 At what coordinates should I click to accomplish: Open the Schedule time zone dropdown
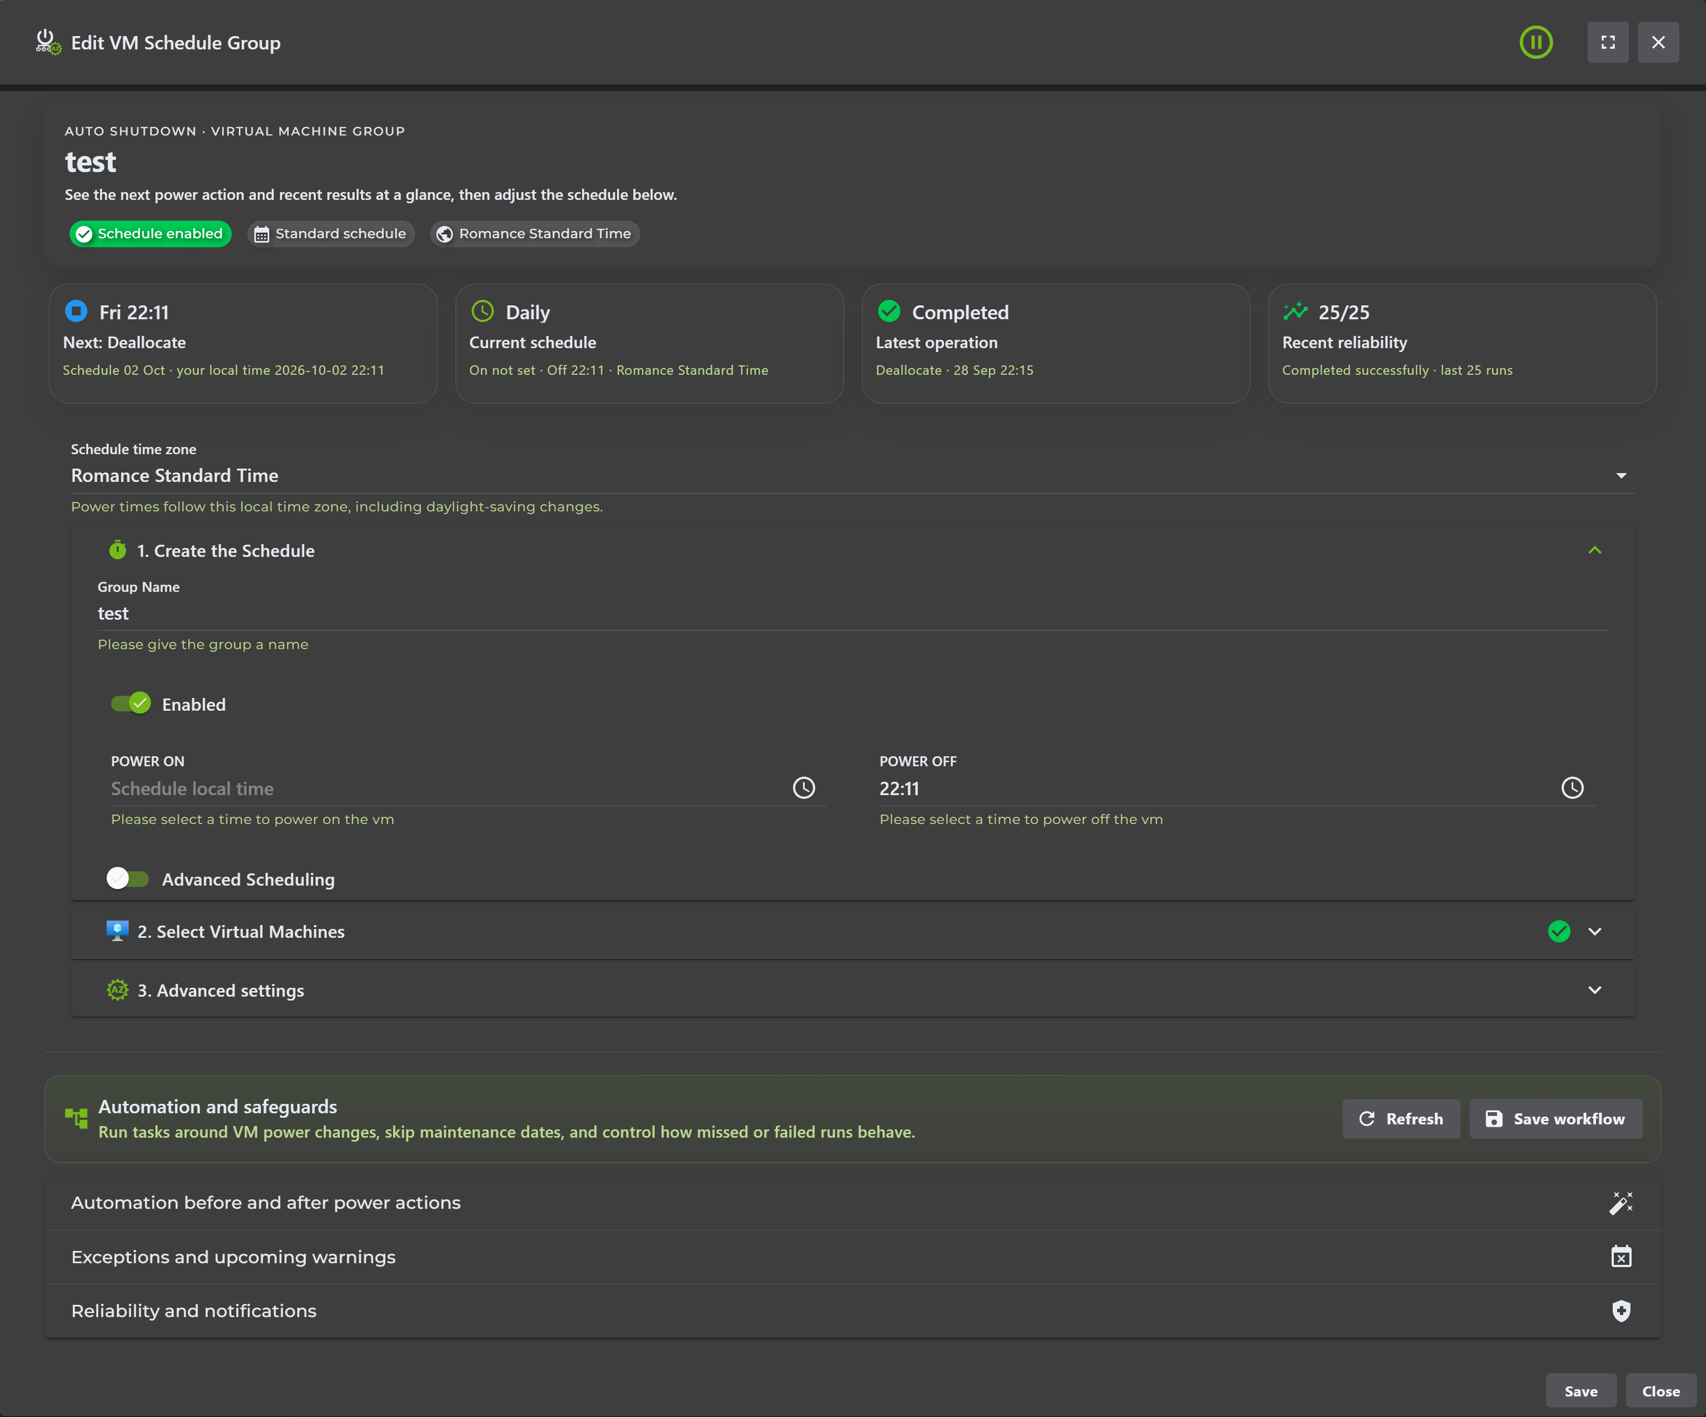tap(852, 476)
